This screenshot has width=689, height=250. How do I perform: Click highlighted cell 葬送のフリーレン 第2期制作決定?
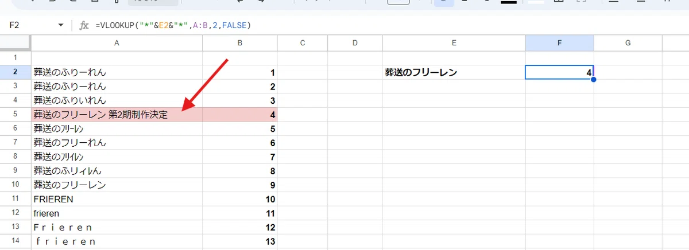[x=117, y=114]
